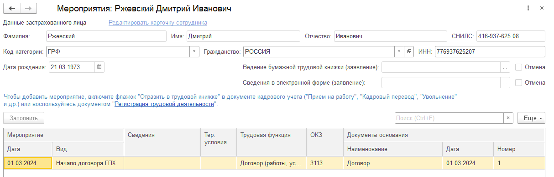Open Регистрация трудовой деятельности link

[x=164, y=104]
